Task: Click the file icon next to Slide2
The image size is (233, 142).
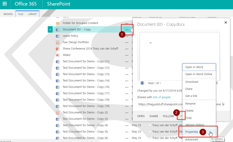Action: tap(58, 55)
